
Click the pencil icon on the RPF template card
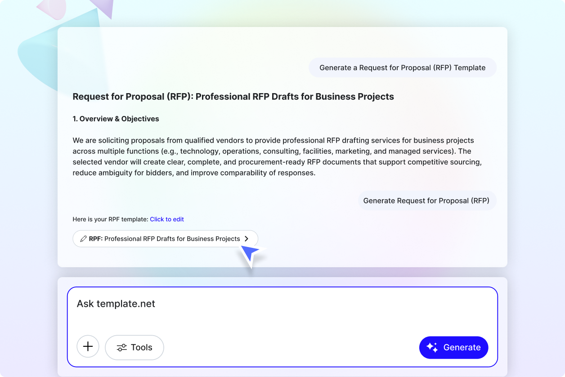coord(83,238)
